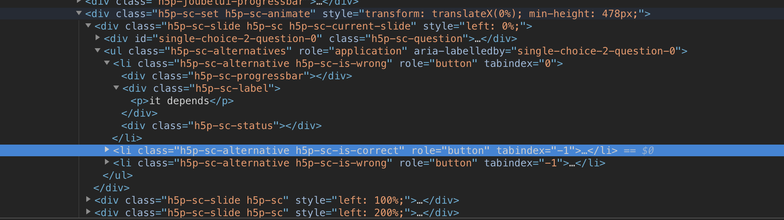784x220 pixels.
Task: Collapse the h5p-sc-label div
Action: (116, 88)
